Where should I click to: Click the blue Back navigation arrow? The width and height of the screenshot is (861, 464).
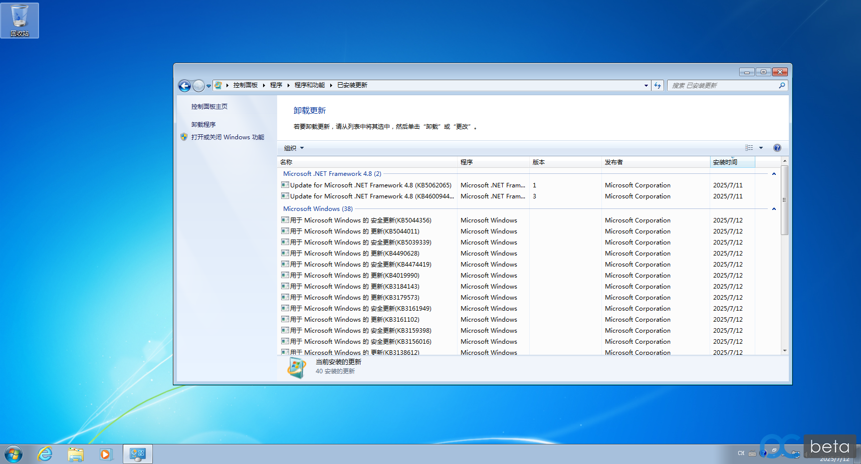tap(184, 86)
